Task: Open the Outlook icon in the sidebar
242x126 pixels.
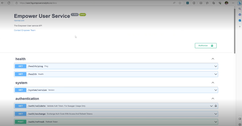Action: click(240, 20)
